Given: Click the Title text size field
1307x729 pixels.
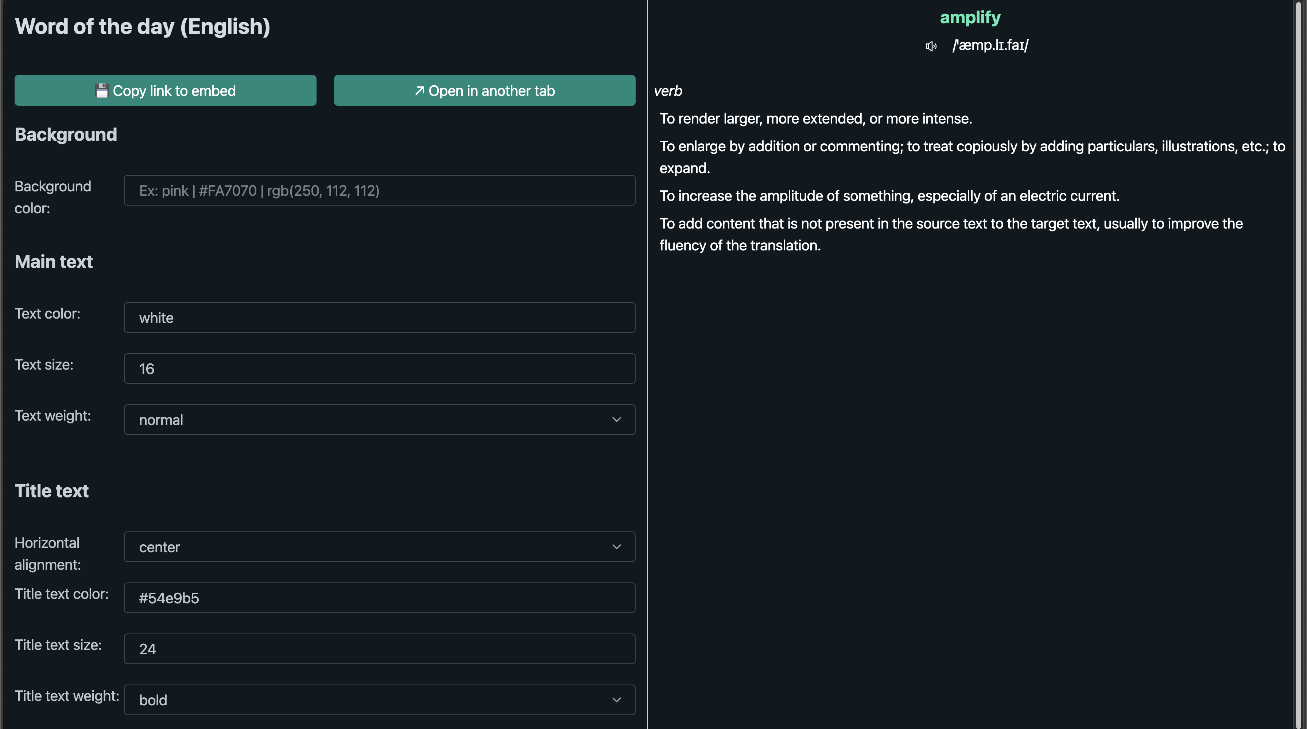Looking at the screenshot, I should pyautogui.click(x=379, y=648).
